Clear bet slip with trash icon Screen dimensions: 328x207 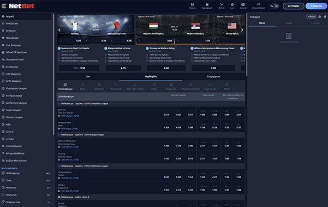coord(325,17)
